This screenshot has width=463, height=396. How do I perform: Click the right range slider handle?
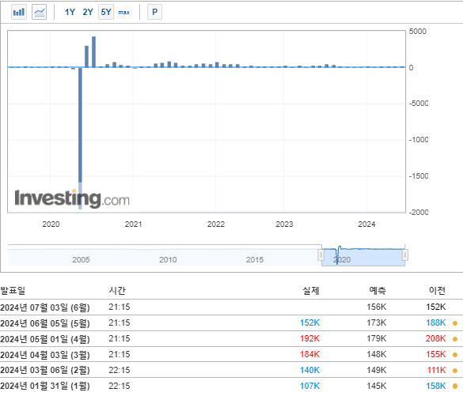pyautogui.click(x=405, y=255)
